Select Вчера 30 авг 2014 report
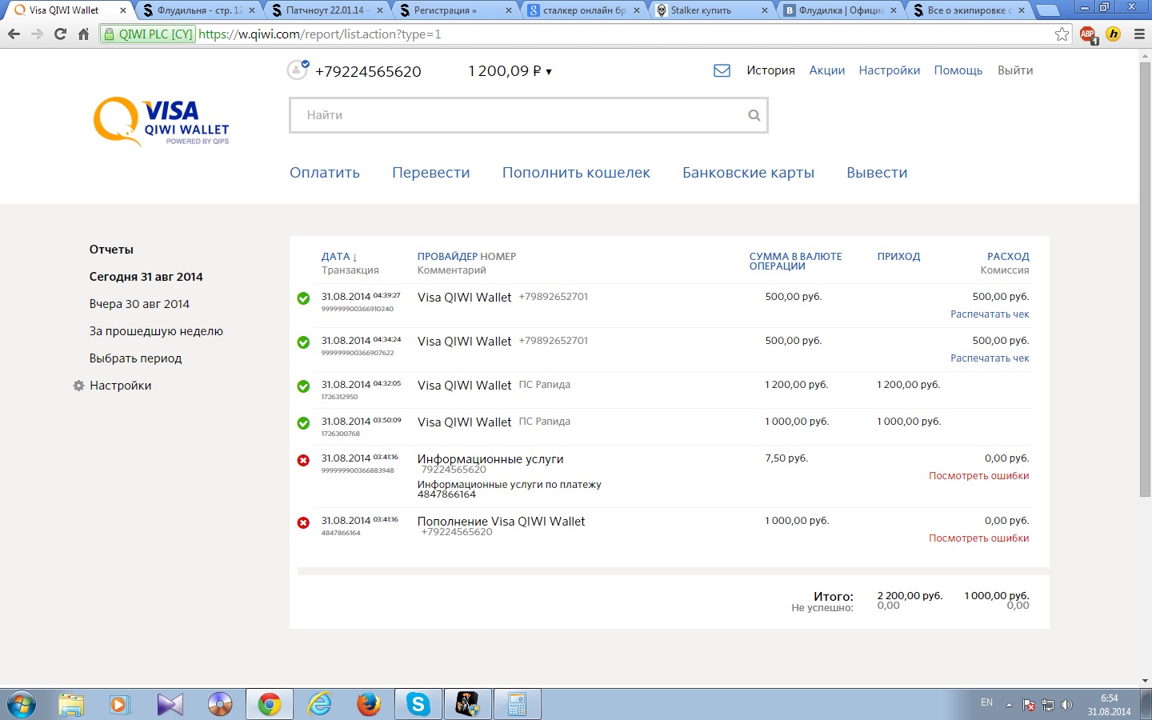Screen dimensions: 1152x720 tap(139, 304)
